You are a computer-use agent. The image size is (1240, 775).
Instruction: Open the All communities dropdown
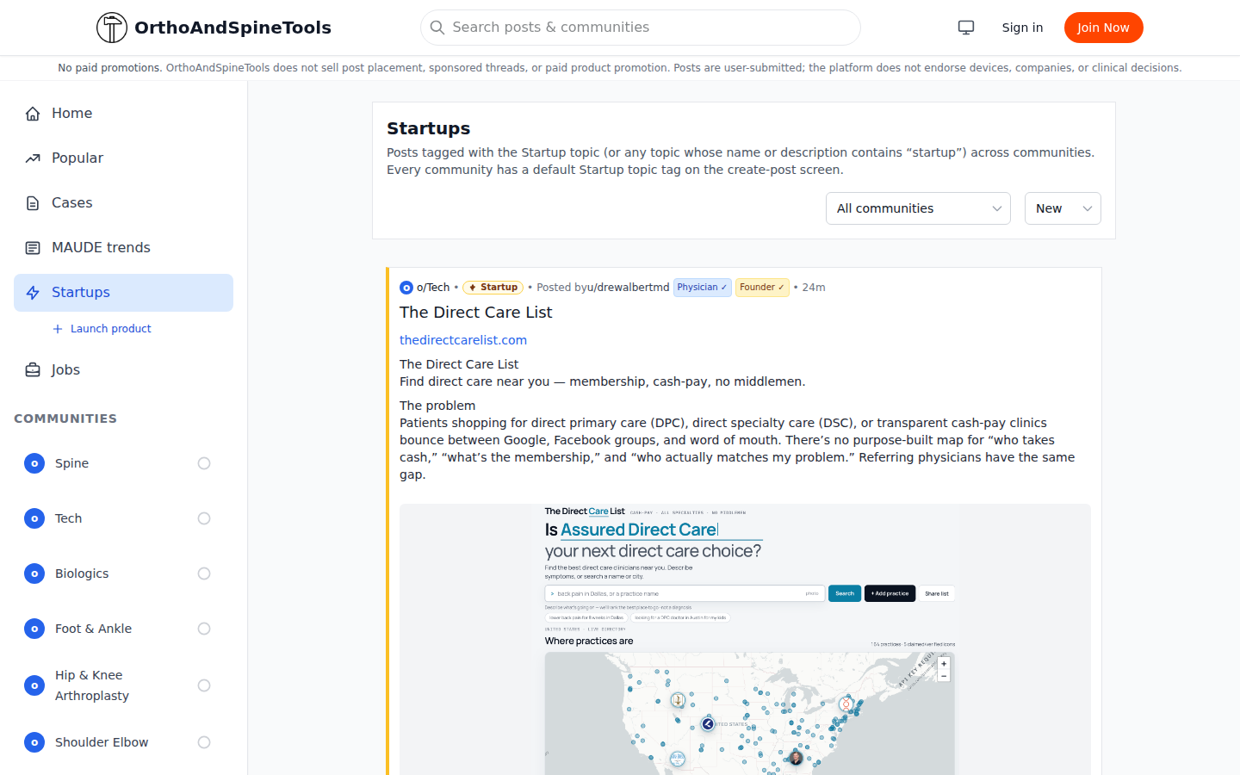click(x=918, y=208)
